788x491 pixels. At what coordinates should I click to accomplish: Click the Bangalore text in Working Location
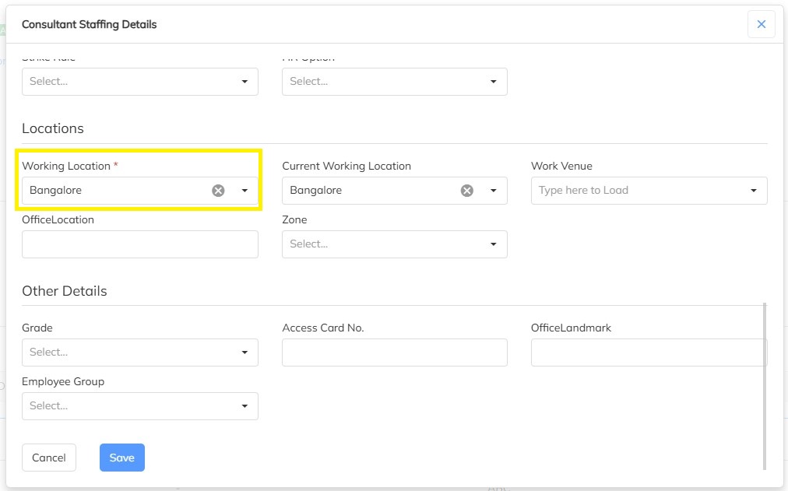tap(56, 191)
